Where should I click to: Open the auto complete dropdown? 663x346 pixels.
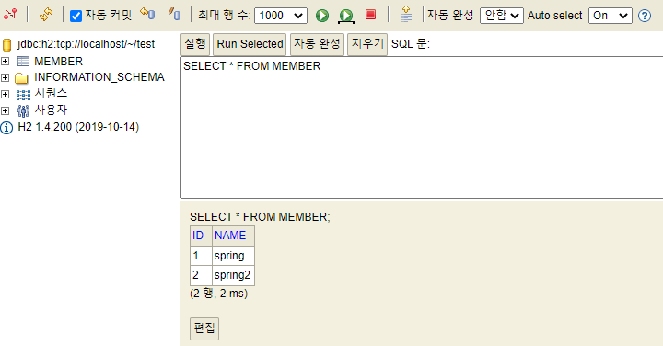click(x=502, y=16)
